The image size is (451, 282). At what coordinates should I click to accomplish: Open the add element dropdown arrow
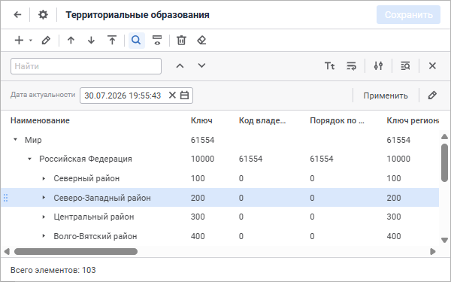(x=31, y=41)
